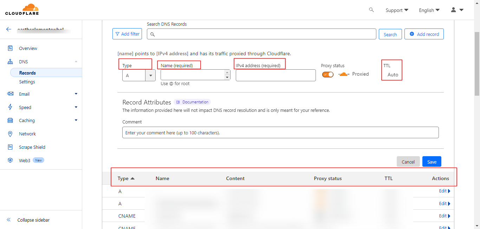480x229 pixels.
Task: Open DNS Settings submenu item
Action: (27, 82)
